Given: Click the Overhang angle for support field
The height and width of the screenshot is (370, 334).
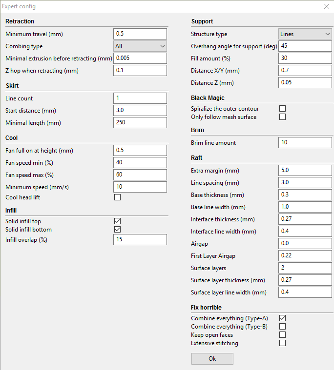Looking at the screenshot, I should (305, 46).
